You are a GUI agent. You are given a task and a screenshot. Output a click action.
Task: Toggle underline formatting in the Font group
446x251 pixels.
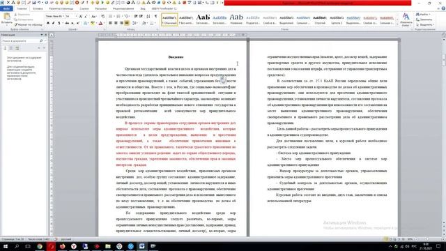click(59, 23)
